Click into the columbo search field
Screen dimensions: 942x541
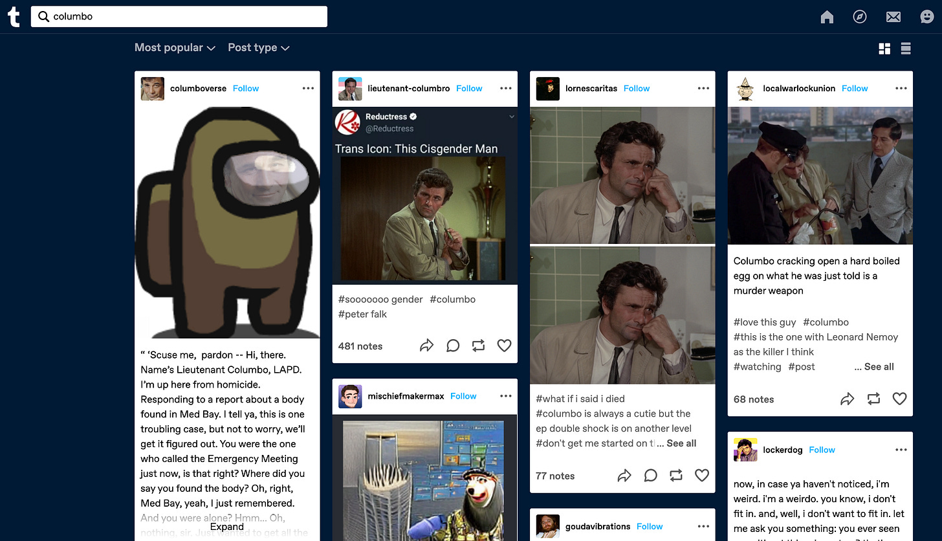(179, 17)
